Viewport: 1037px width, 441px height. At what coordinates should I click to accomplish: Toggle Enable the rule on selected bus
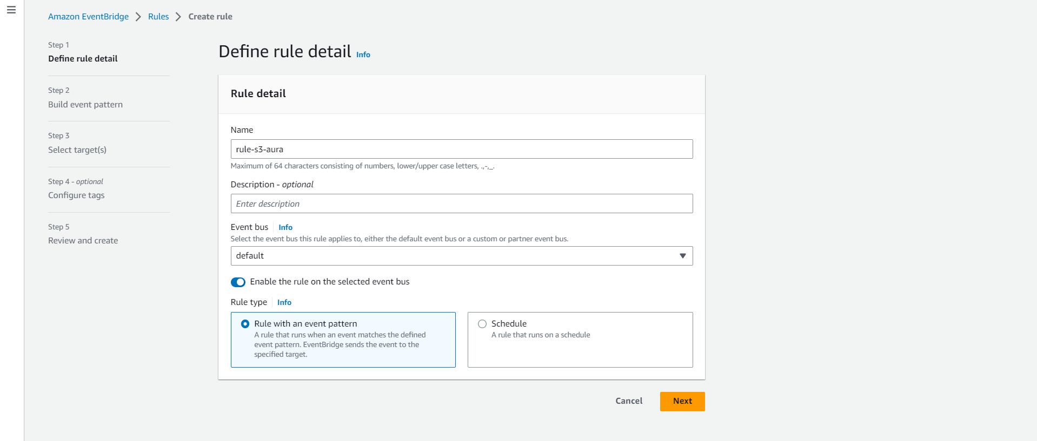coord(238,282)
